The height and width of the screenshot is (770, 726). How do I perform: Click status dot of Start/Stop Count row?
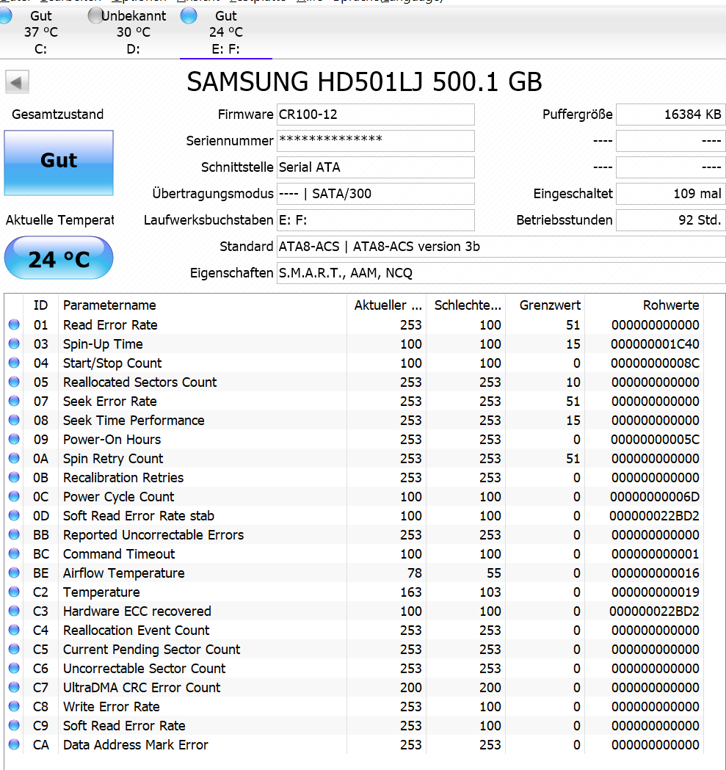pos(14,363)
